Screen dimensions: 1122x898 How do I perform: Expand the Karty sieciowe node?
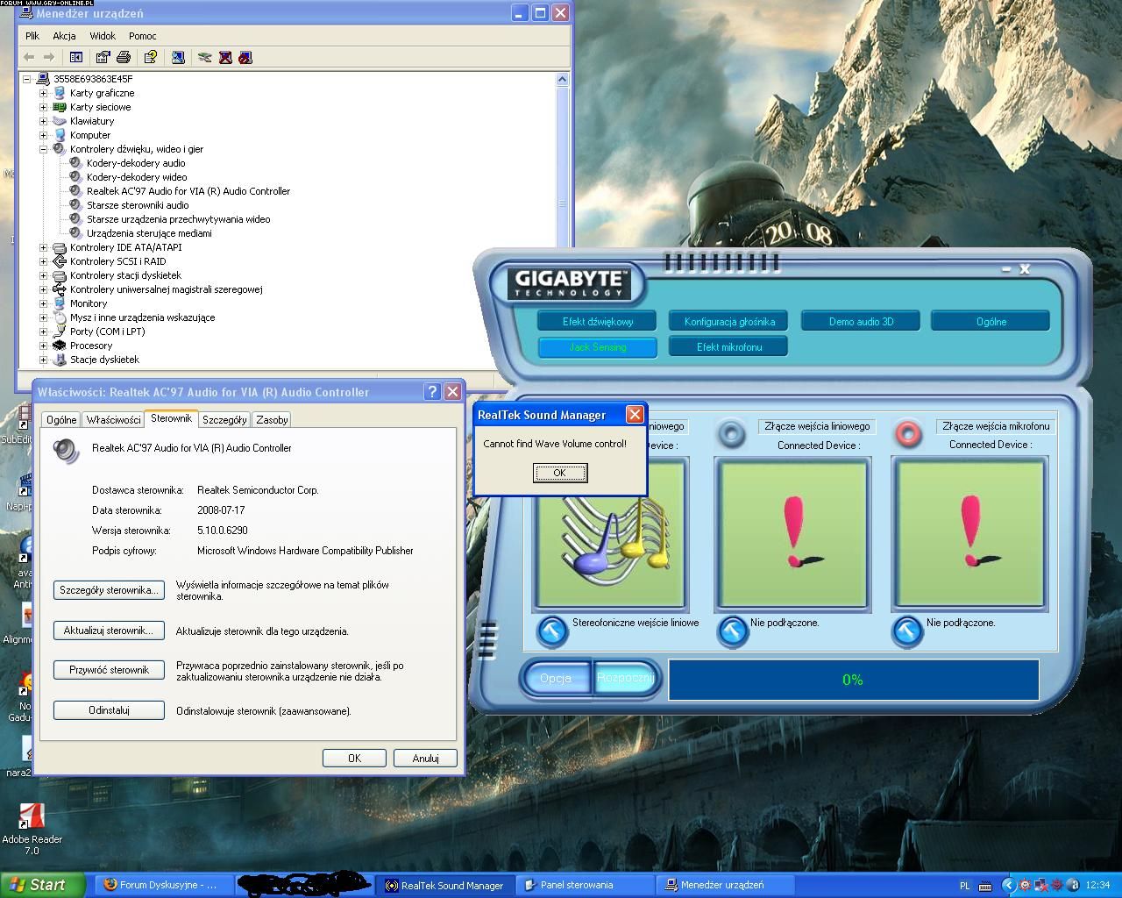[43, 107]
